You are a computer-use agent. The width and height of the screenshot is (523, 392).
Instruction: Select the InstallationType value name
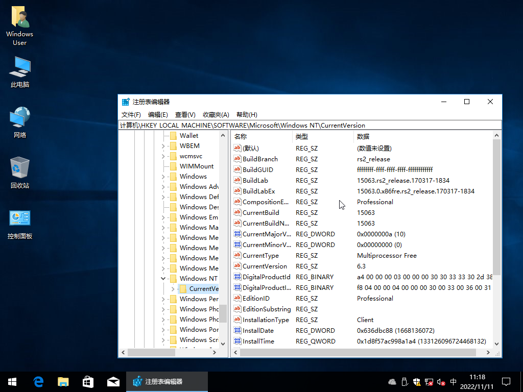(x=266, y=320)
